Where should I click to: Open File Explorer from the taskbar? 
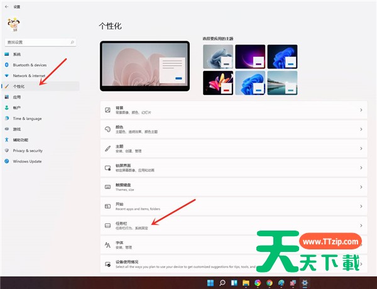(x=246, y=283)
